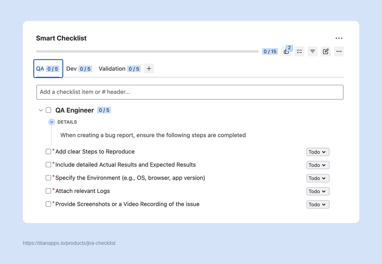Screen dimensions: 382x264
Task: Open Todo status dropdown for Provide Screenshots item
Action: [x=318, y=205]
